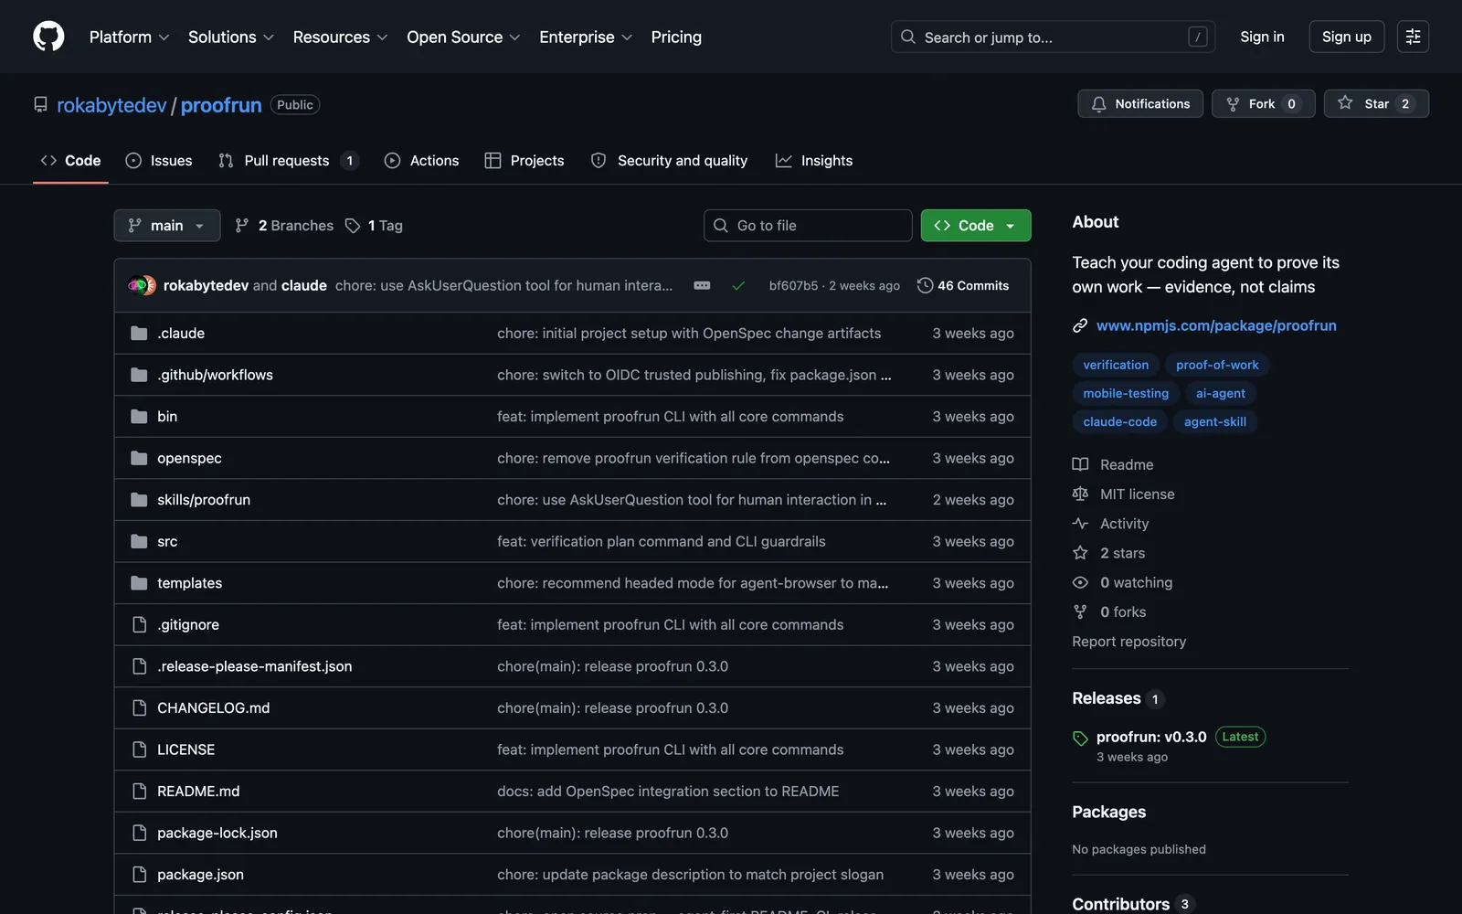The height and width of the screenshot is (914, 1462).
Task: Click the fork icon beside 0 forks
Action: point(1080,611)
